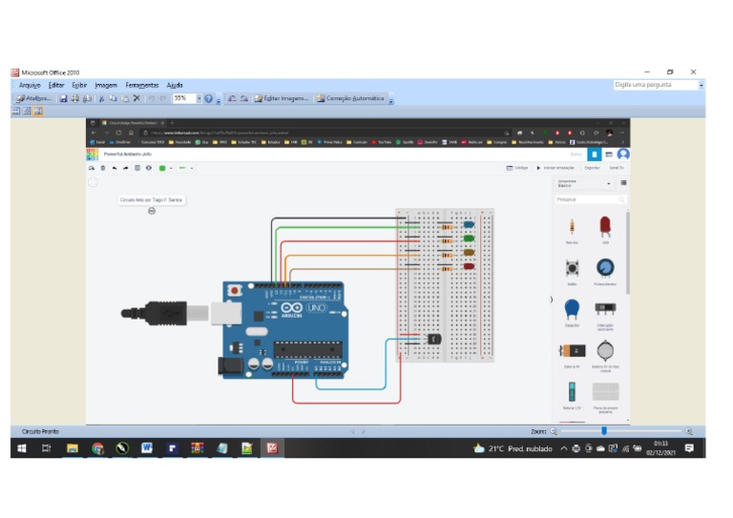Image resolution: width=733 pixels, height=518 pixels.
Task: Open Word from the Windows taskbar
Action: (x=147, y=447)
